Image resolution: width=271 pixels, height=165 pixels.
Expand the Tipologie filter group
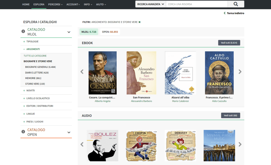[32, 41]
